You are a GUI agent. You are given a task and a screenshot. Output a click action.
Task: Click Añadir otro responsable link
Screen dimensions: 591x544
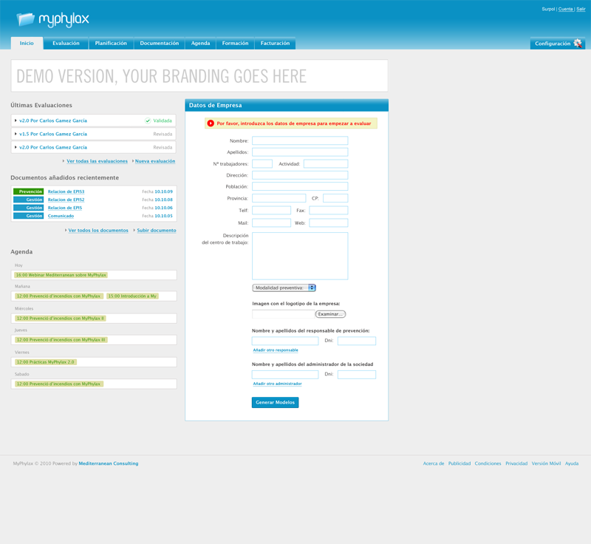(x=276, y=350)
